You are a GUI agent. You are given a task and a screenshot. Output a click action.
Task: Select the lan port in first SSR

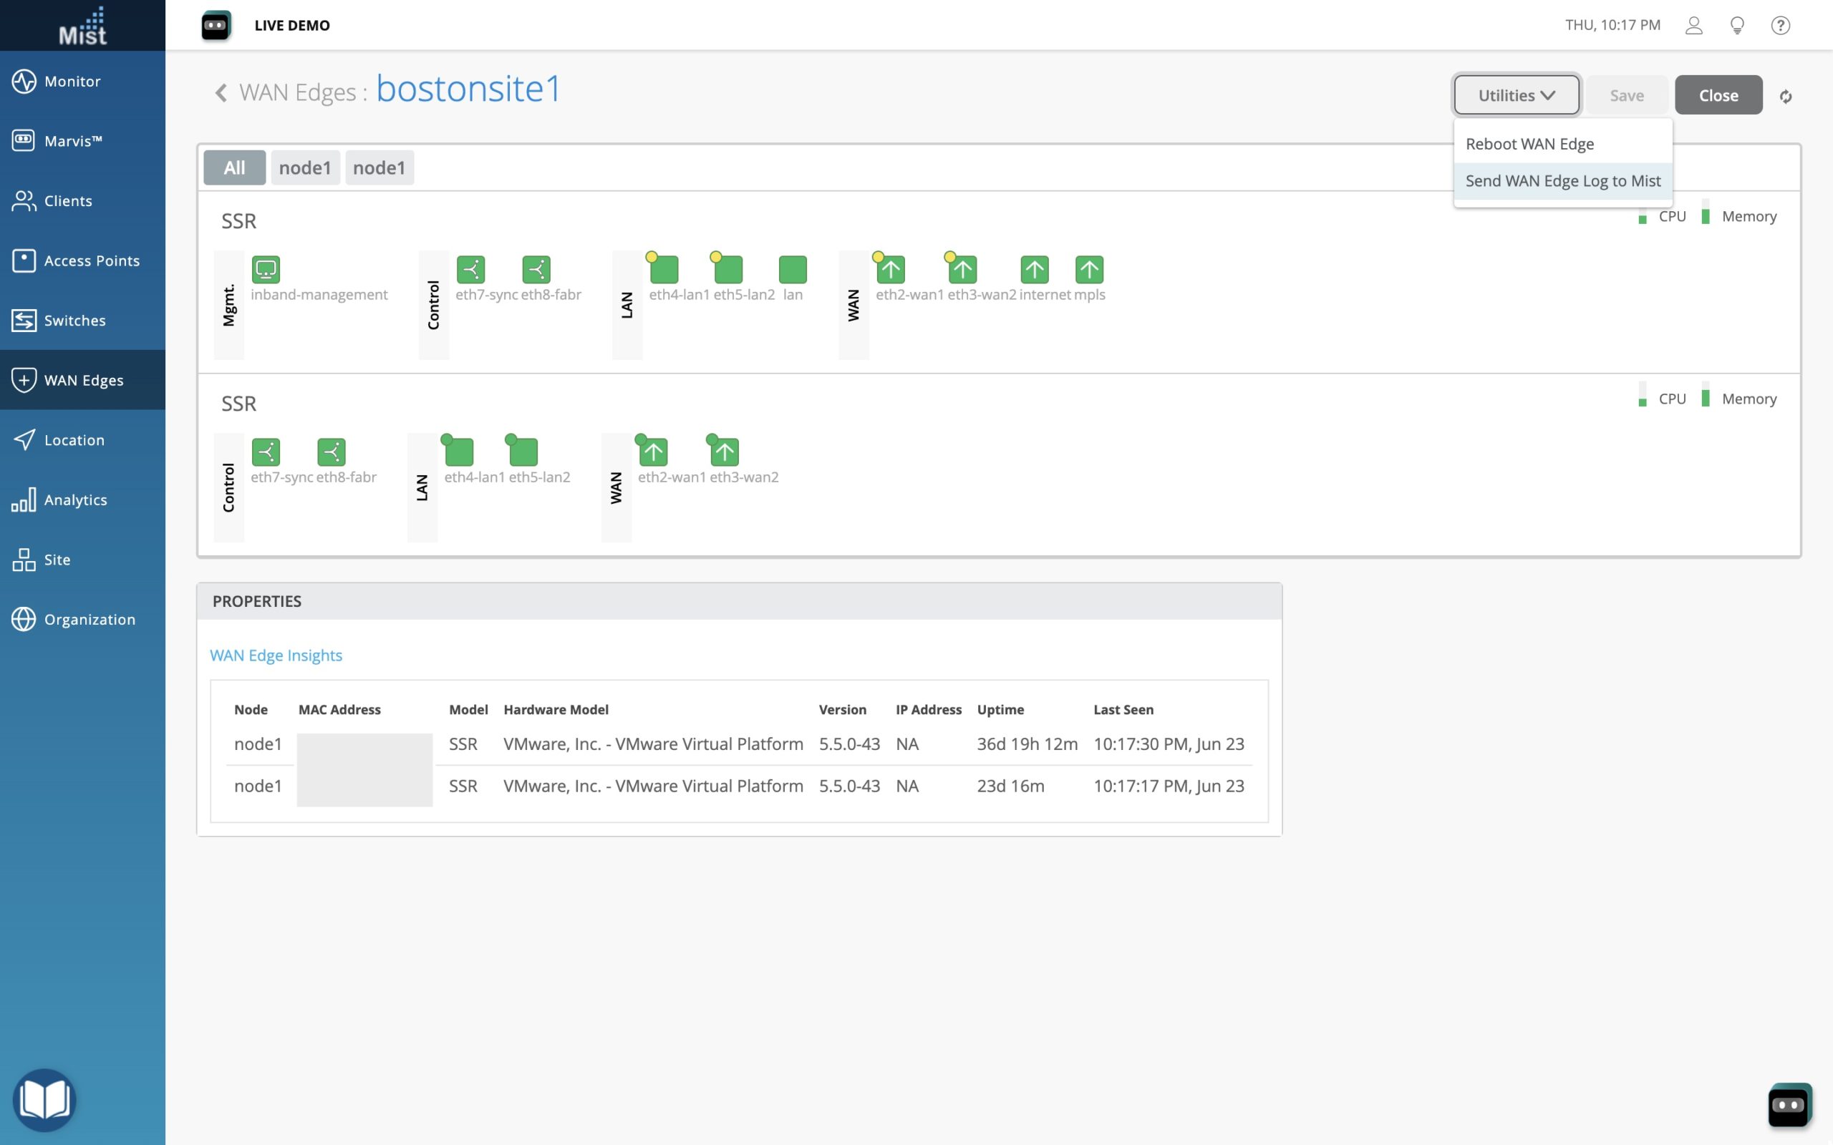(793, 270)
